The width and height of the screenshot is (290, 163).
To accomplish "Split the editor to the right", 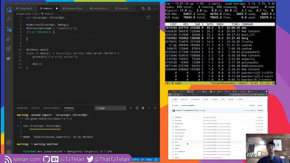I will click(x=149, y=8).
